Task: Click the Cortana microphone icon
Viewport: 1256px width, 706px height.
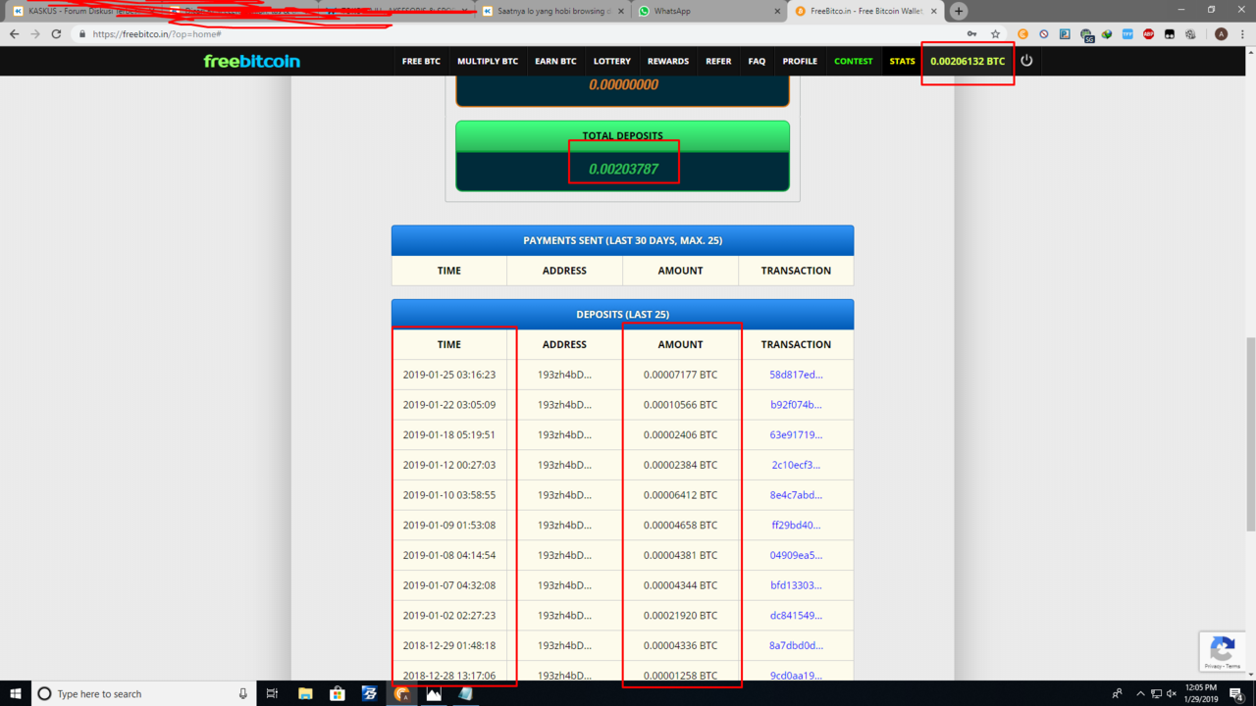Action: (x=242, y=693)
